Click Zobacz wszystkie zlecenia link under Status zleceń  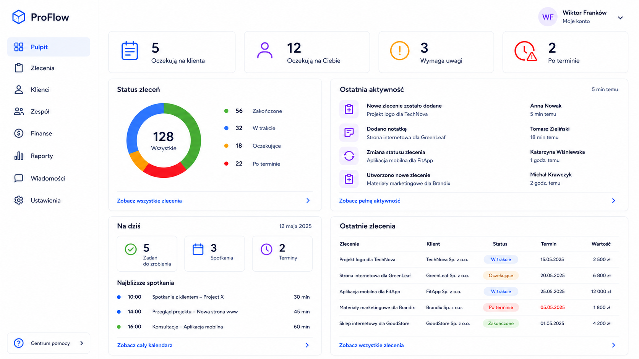[149, 201]
